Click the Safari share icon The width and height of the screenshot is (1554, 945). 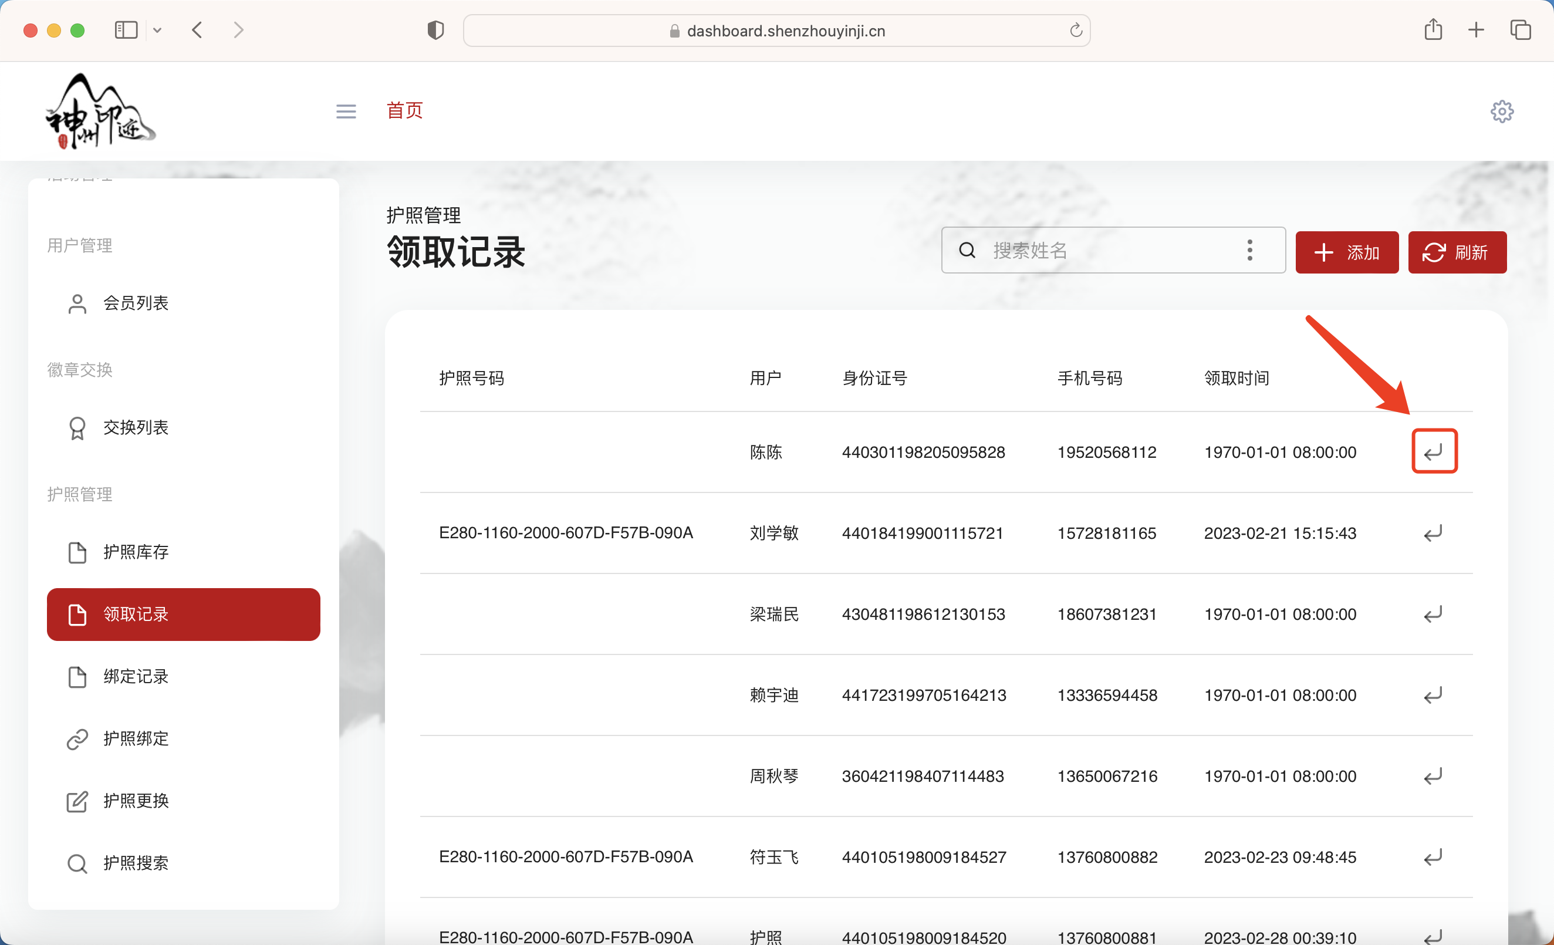[x=1433, y=31]
